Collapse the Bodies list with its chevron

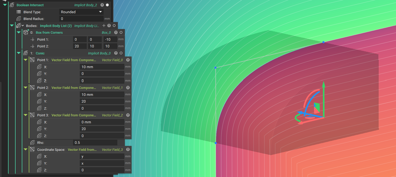[12, 26]
